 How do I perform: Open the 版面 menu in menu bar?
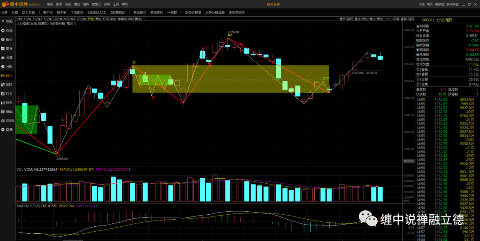tap(59, 4)
